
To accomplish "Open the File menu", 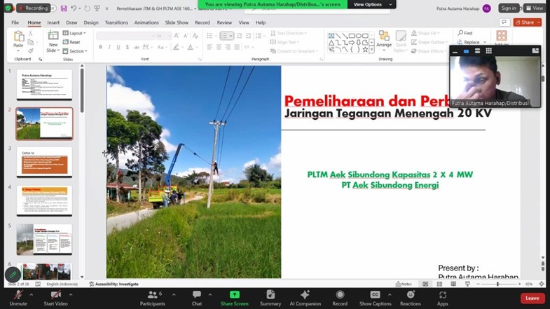I will coord(15,22).
